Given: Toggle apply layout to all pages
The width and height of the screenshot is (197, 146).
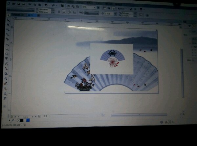Looking at the screenshot, I should (70, 12).
